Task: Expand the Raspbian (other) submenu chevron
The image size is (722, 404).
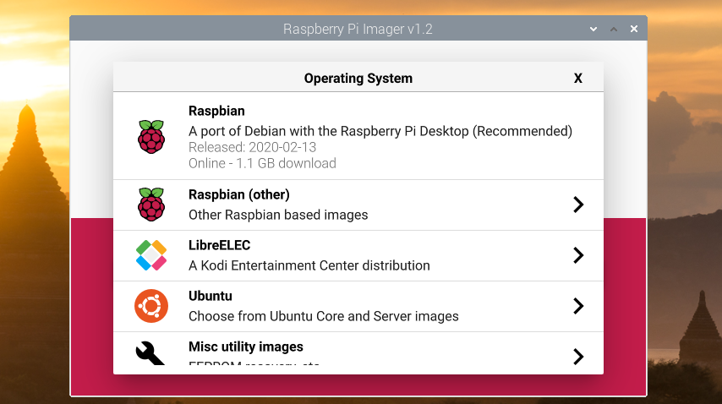Action: (578, 205)
